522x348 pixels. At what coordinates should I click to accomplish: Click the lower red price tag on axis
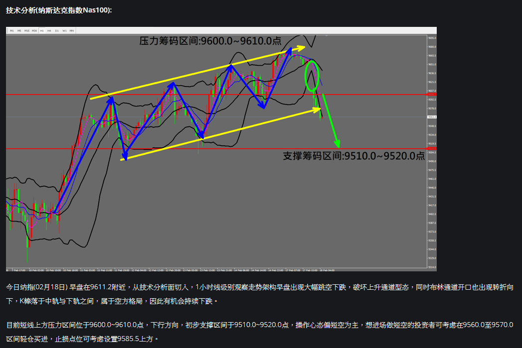pos(432,148)
